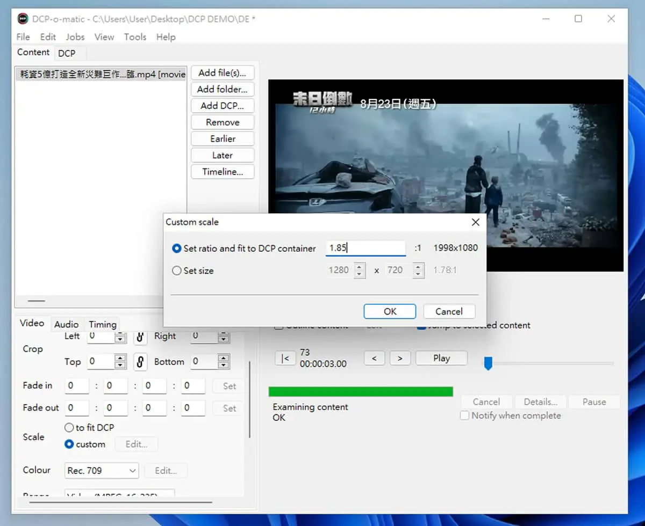Select the 'custom' scale option
This screenshot has height=526, width=645.
85,444
